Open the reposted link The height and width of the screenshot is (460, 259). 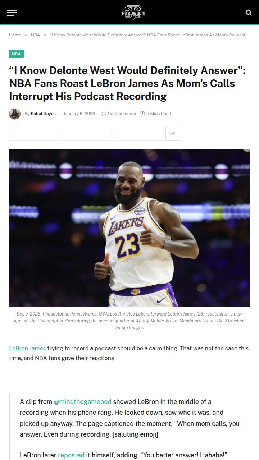click(x=71, y=455)
